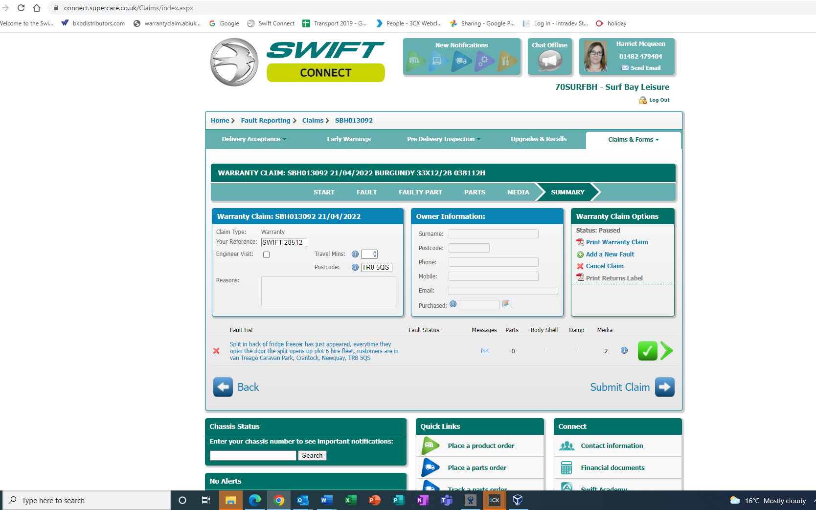Go to the FAULT claim step

(x=366, y=192)
